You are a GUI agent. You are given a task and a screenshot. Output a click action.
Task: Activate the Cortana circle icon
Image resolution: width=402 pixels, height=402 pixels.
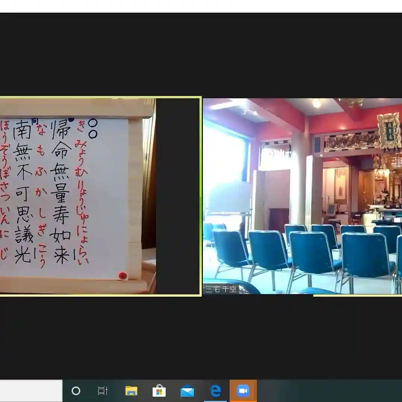pos(76,391)
